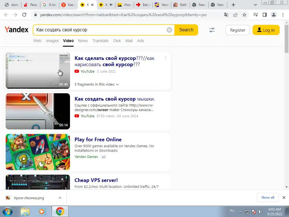Click the browser Forward arrow

coord(15,15)
